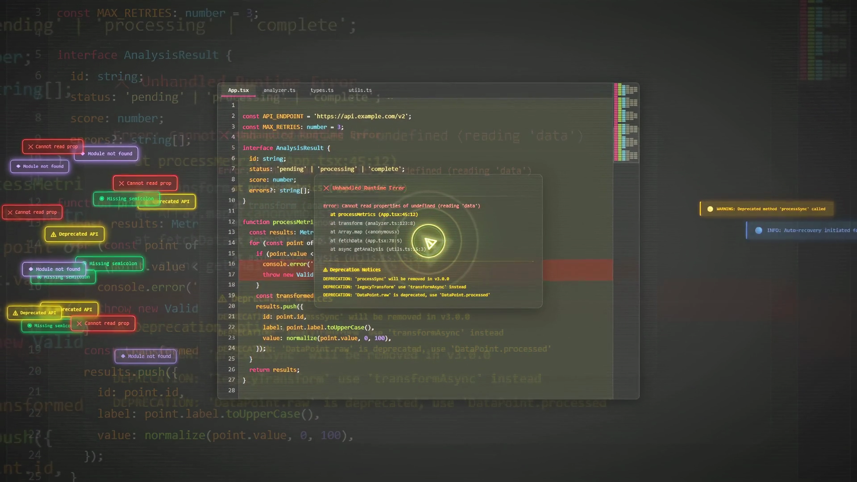Click editor line 9 'errors?: string[];'

[279, 191]
